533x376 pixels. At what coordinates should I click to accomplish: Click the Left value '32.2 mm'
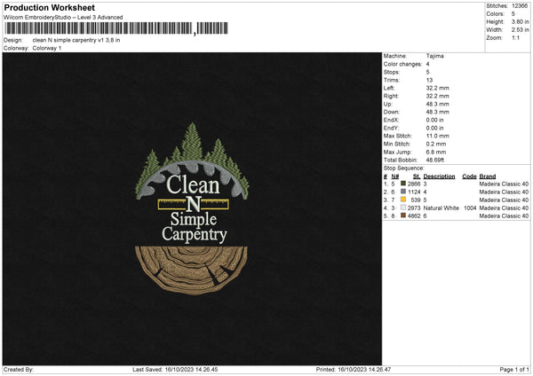[437, 88]
